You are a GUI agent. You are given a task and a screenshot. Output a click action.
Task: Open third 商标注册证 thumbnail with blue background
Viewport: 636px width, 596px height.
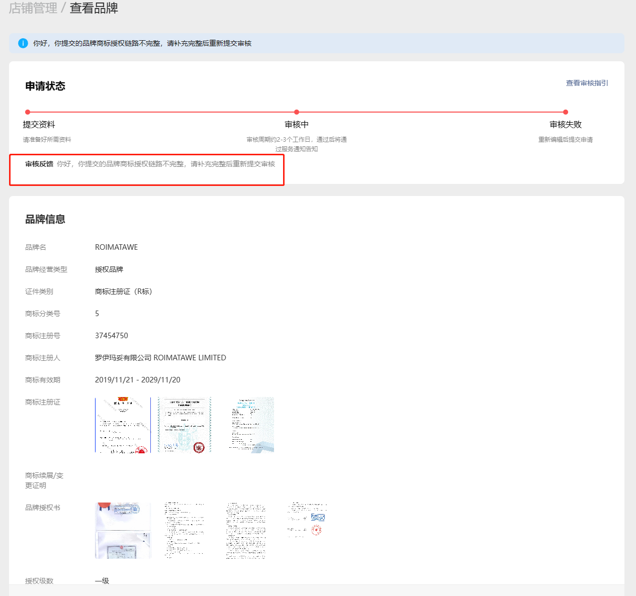coord(251,425)
